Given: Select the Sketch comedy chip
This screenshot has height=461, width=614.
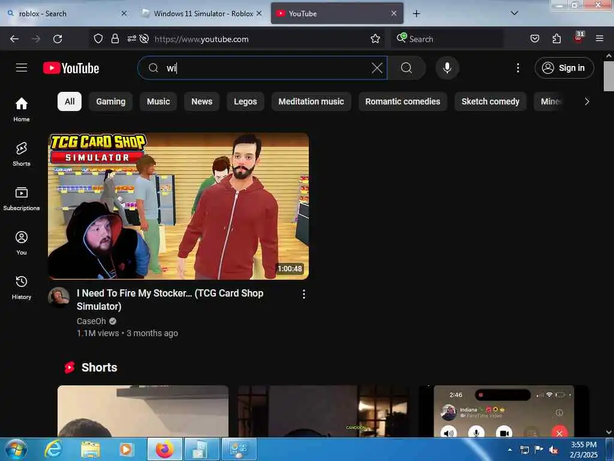Looking at the screenshot, I should coord(490,101).
